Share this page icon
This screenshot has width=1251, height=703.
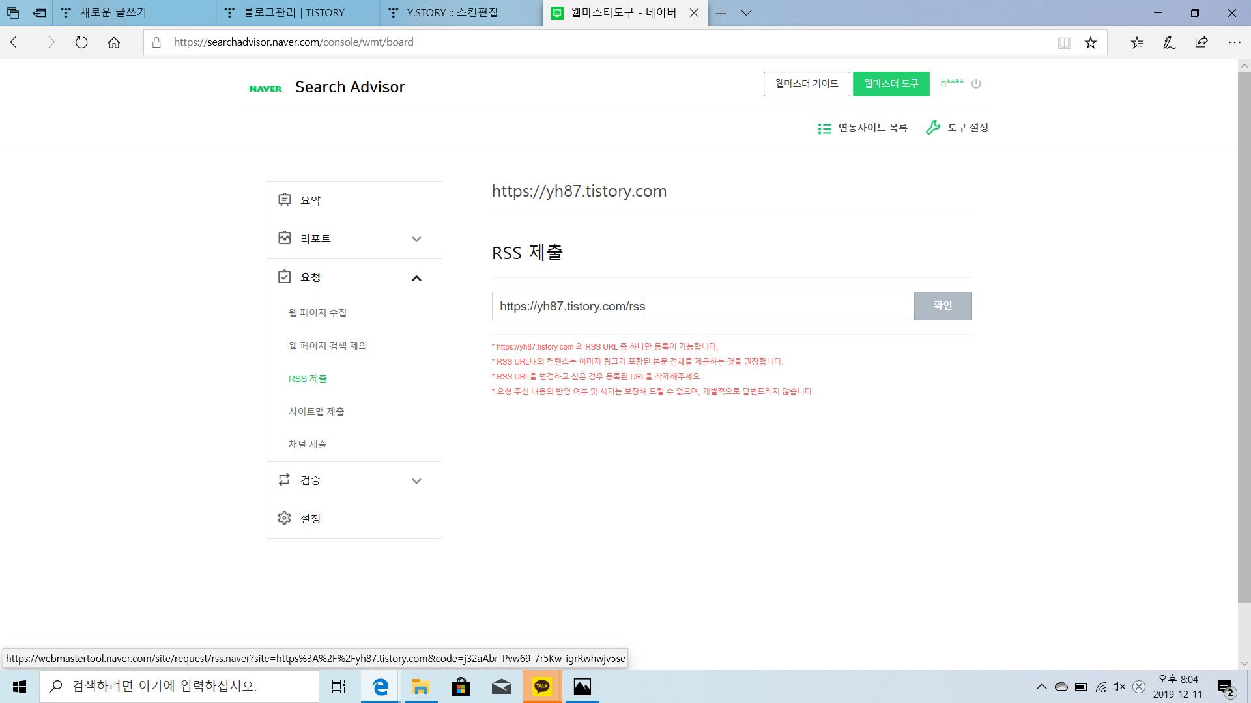click(x=1202, y=42)
